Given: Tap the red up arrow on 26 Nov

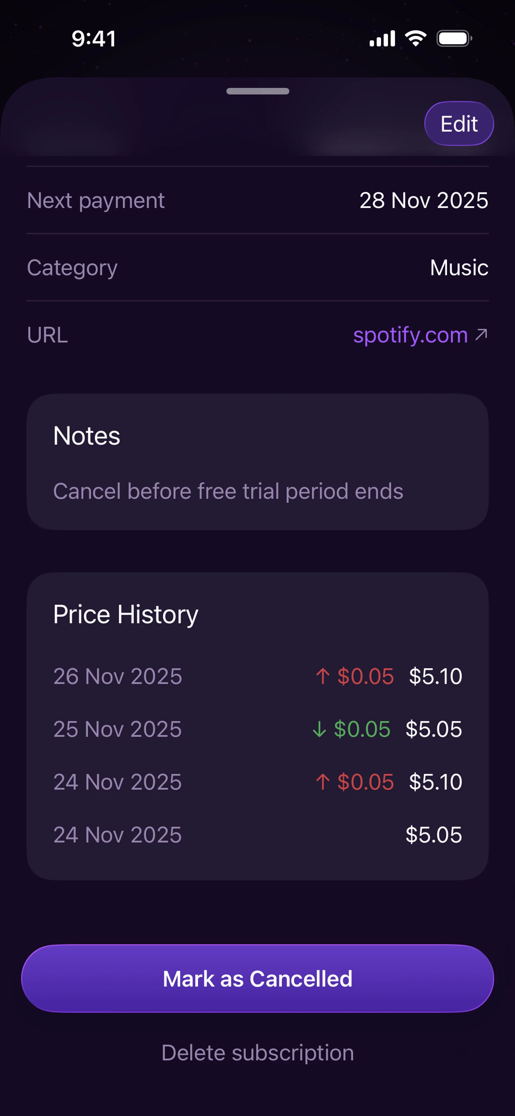Looking at the screenshot, I should coord(322,676).
